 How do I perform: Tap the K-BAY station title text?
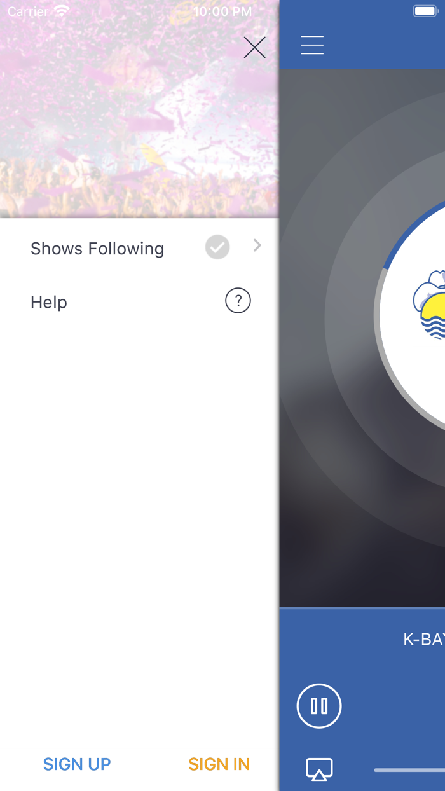424,639
